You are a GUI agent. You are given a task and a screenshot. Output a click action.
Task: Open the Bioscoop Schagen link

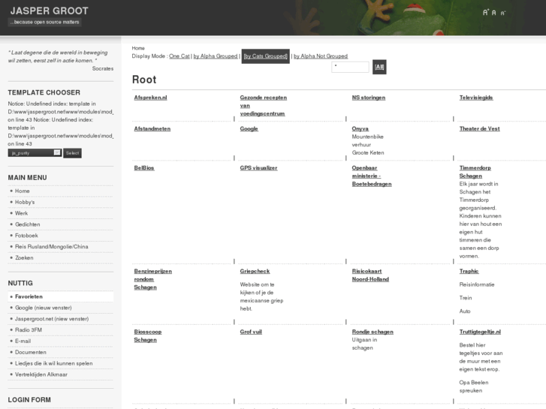(x=148, y=336)
